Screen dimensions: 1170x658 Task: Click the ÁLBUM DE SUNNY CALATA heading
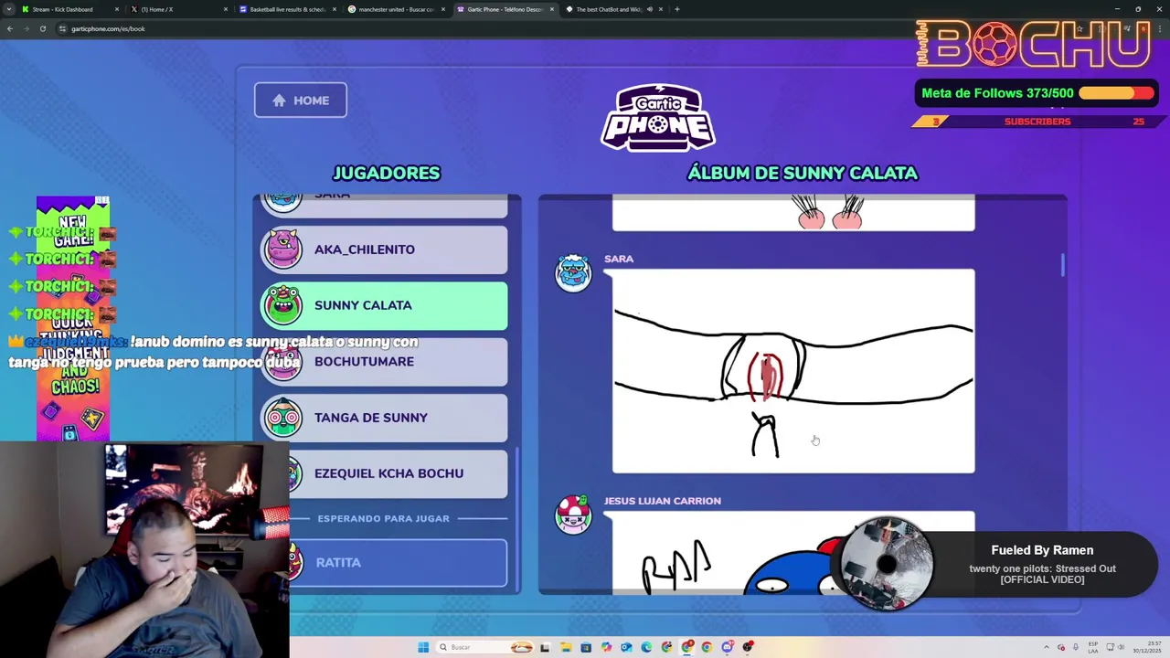803,173
